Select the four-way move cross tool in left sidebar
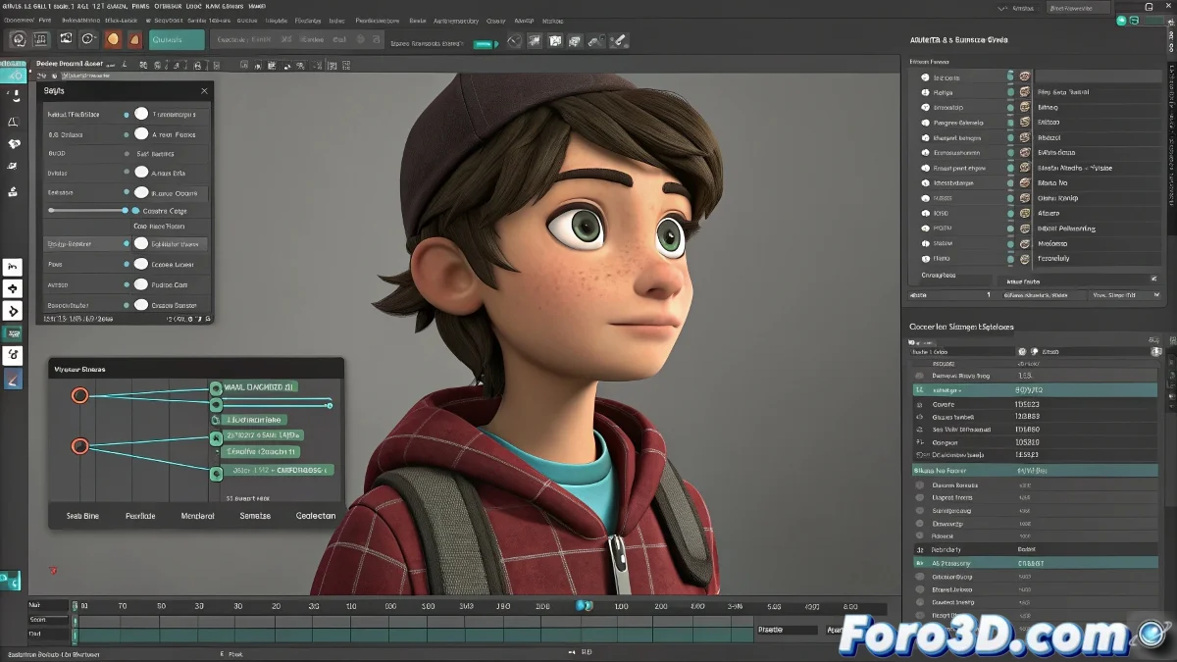Image resolution: width=1177 pixels, height=662 pixels. point(13,288)
